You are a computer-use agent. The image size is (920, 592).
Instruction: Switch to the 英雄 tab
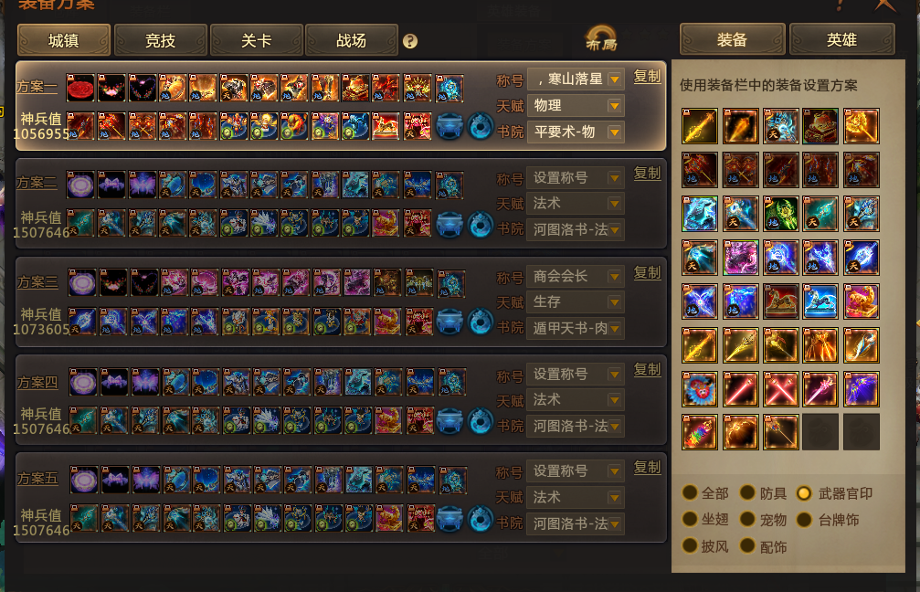click(842, 39)
